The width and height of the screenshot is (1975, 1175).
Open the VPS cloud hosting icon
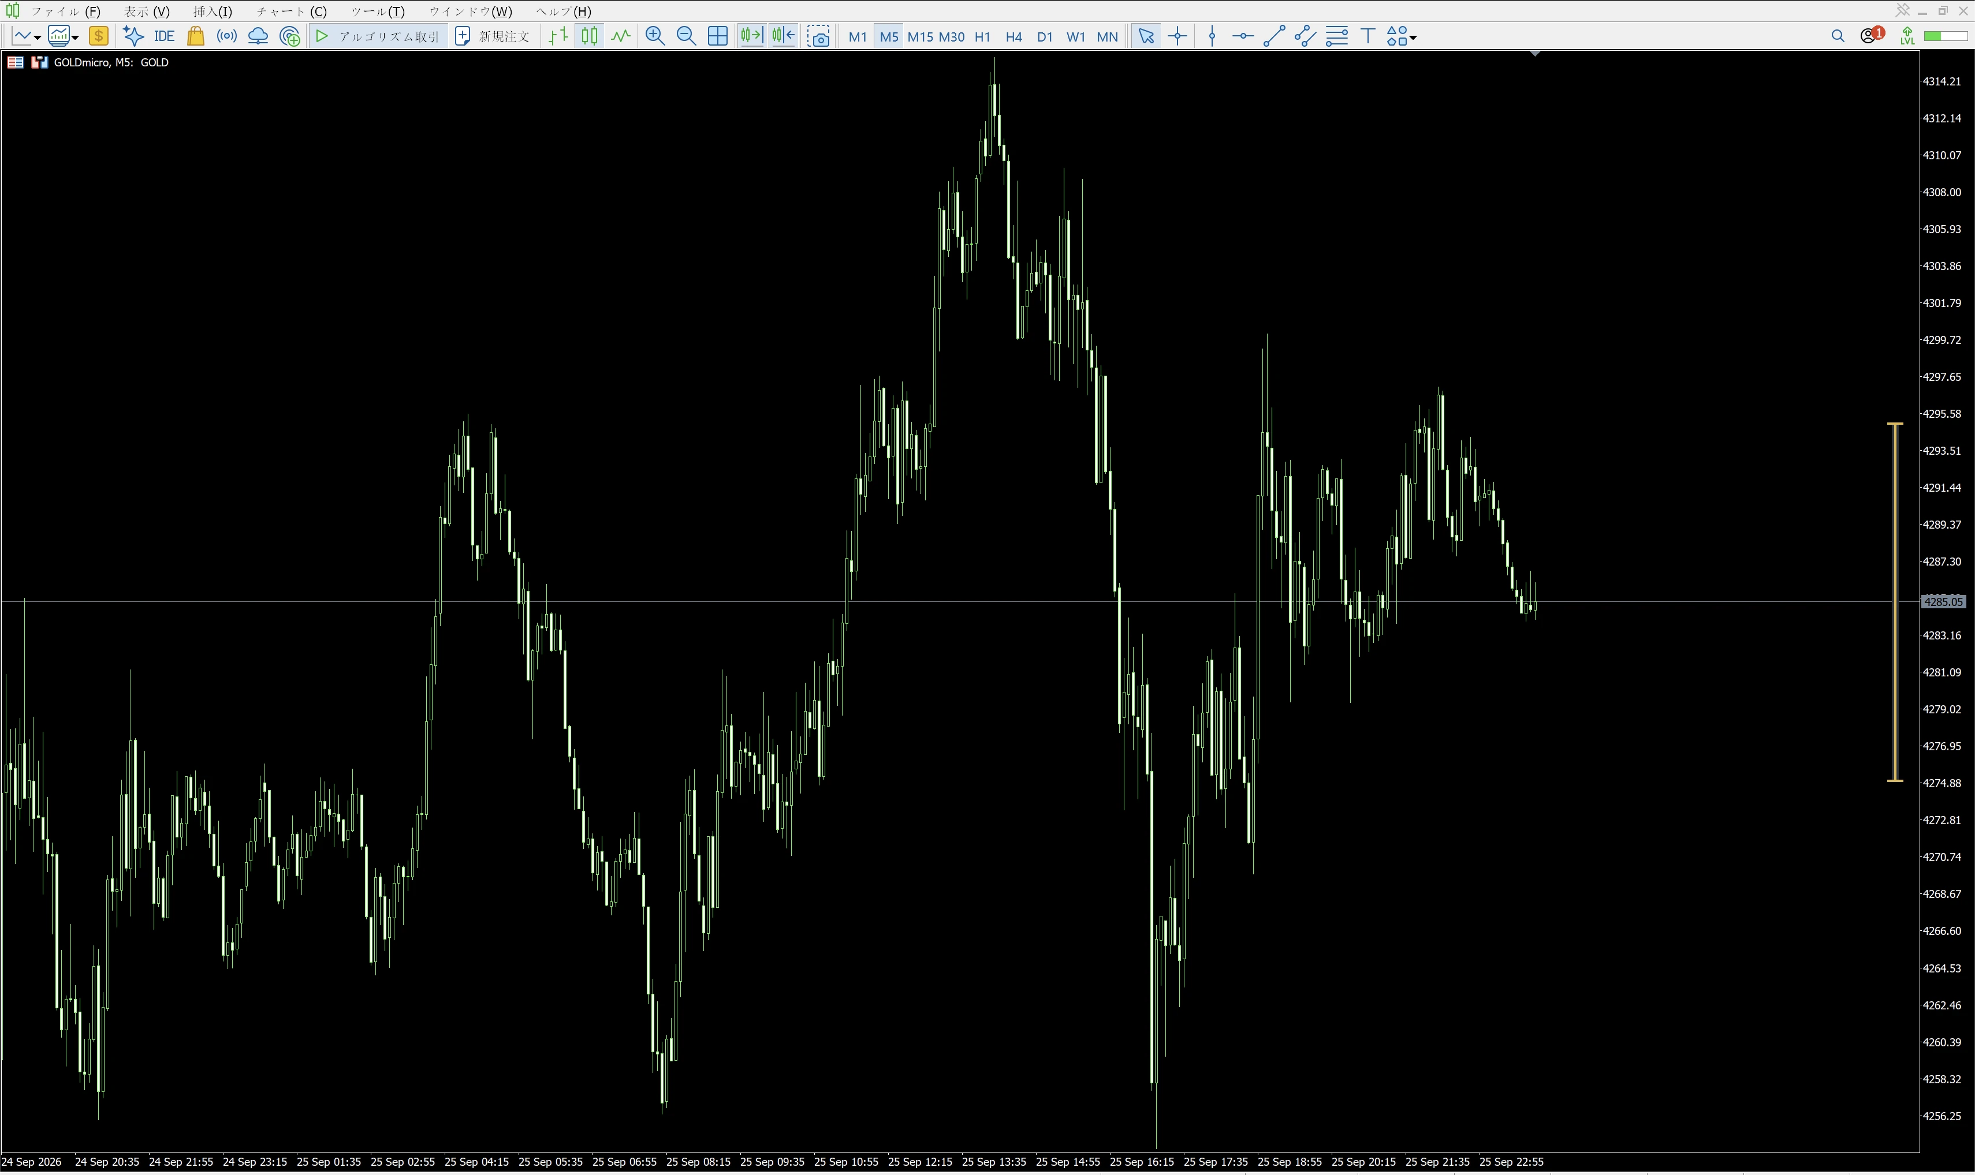(258, 36)
